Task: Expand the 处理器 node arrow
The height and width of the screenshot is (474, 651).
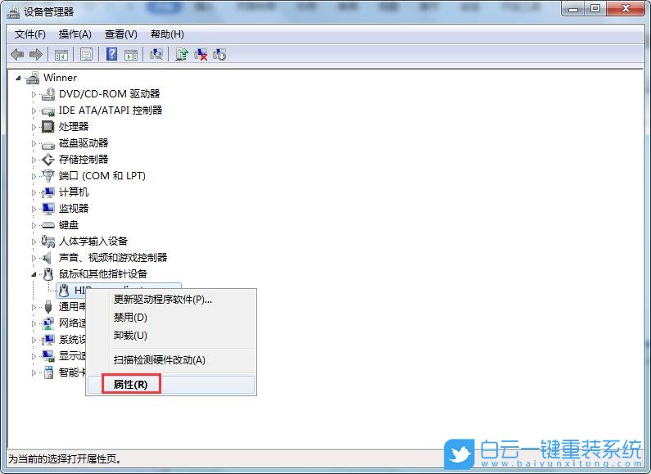Action: point(34,127)
